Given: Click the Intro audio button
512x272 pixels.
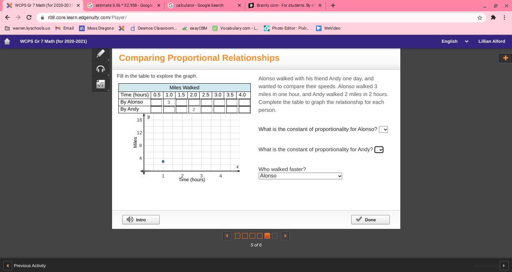Looking at the screenshot, I should tap(141, 220).
